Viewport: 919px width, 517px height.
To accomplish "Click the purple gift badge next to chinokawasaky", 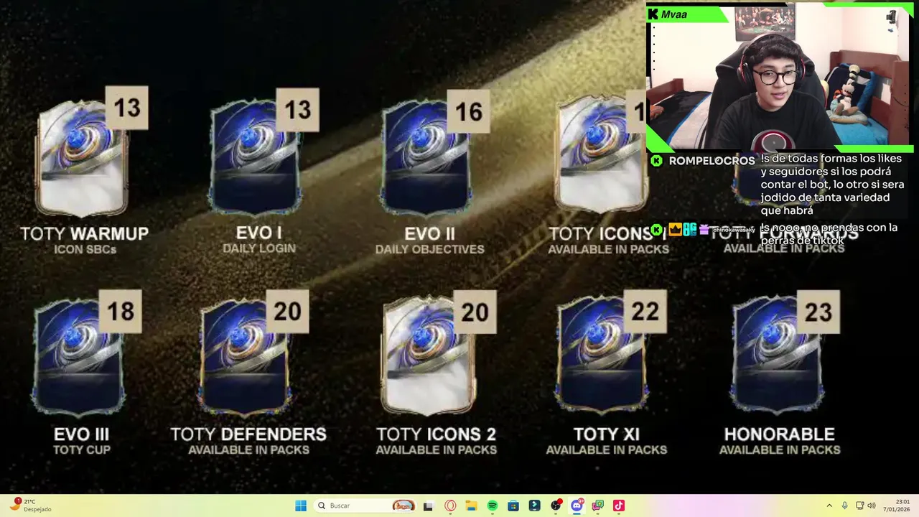I will (x=704, y=230).
